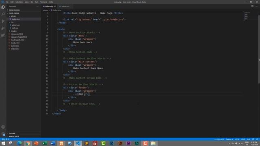
Task: Open the File menu
Action: (x=7, y=2)
